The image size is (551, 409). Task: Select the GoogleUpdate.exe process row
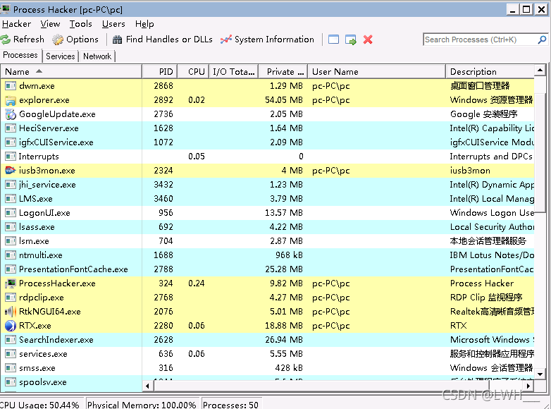click(267, 114)
